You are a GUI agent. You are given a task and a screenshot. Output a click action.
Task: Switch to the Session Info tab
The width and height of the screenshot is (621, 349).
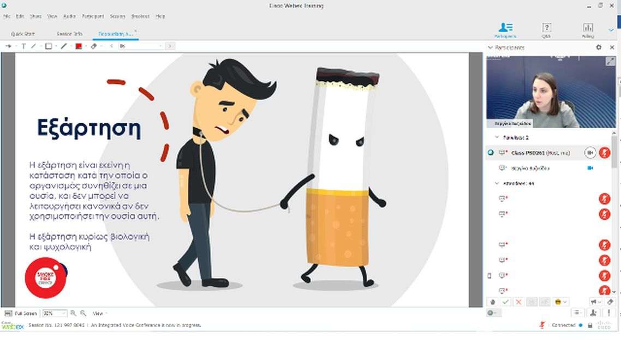click(x=70, y=34)
